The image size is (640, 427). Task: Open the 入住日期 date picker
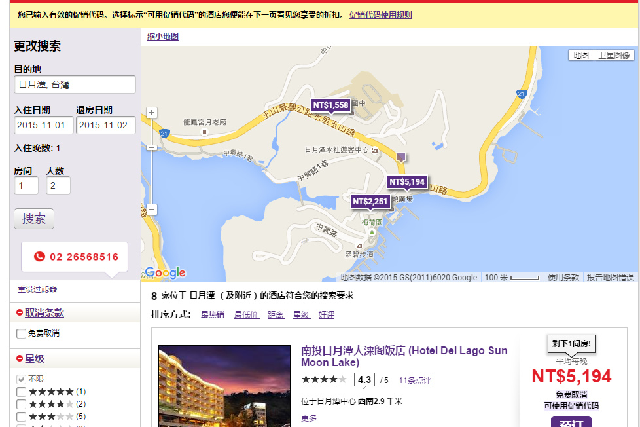[43, 125]
